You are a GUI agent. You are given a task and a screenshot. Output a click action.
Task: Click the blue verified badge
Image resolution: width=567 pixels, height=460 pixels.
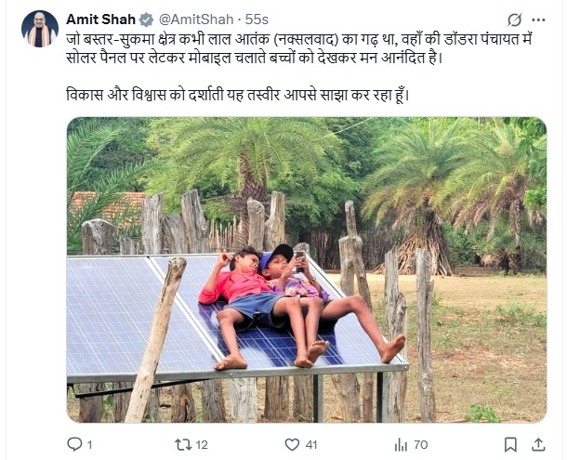point(147,20)
